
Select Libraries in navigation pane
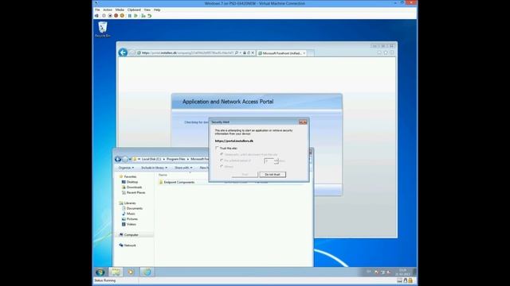127,203
